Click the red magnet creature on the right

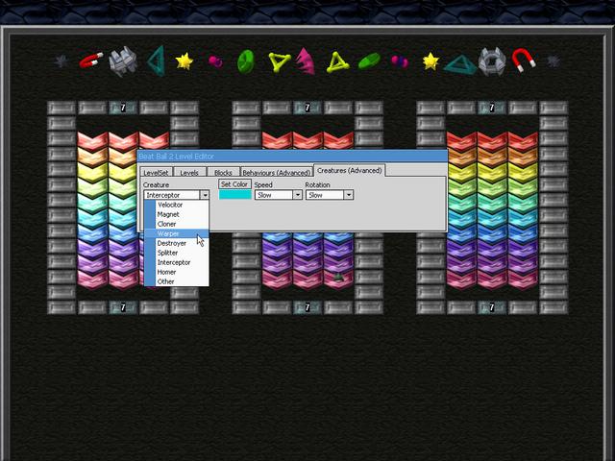524,60
